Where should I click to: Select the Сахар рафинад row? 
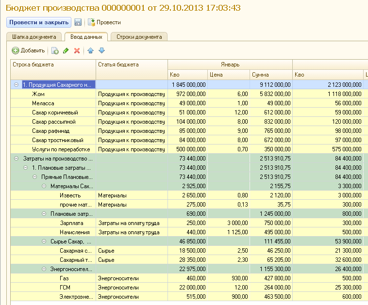pos(50,131)
